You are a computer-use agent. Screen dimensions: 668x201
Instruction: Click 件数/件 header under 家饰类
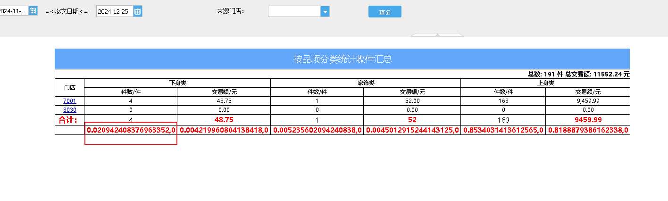[x=317, y=92]
